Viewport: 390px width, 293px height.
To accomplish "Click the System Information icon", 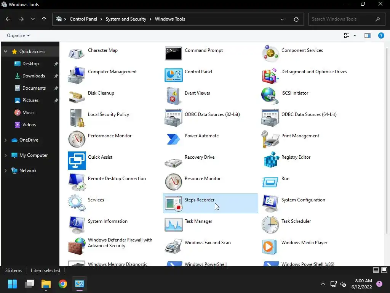I will pyautogui.click(x=77, y=224).
